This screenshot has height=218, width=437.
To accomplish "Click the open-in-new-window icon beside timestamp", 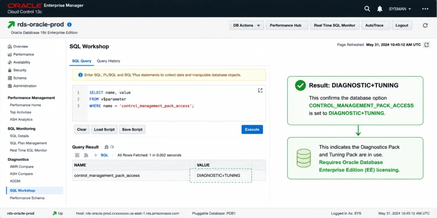I will coord(426,45).
